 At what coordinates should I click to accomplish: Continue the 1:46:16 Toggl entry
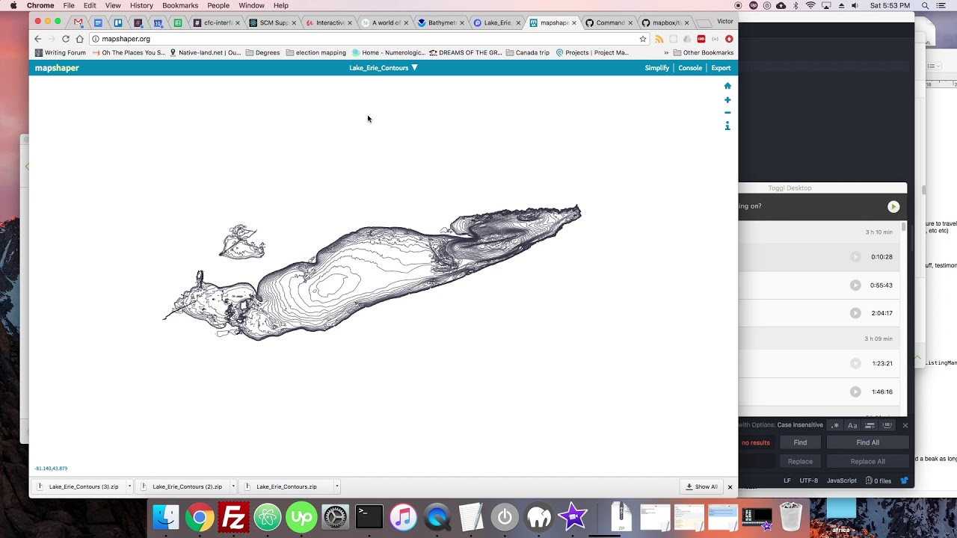(x=855, y=392)
